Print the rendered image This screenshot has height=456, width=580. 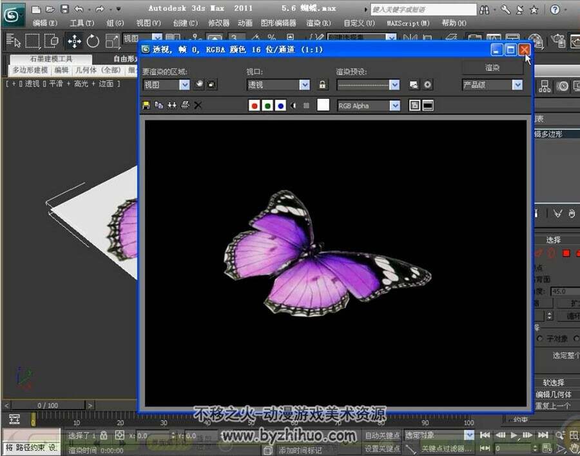pyautogui.click(x=185, y=106)
